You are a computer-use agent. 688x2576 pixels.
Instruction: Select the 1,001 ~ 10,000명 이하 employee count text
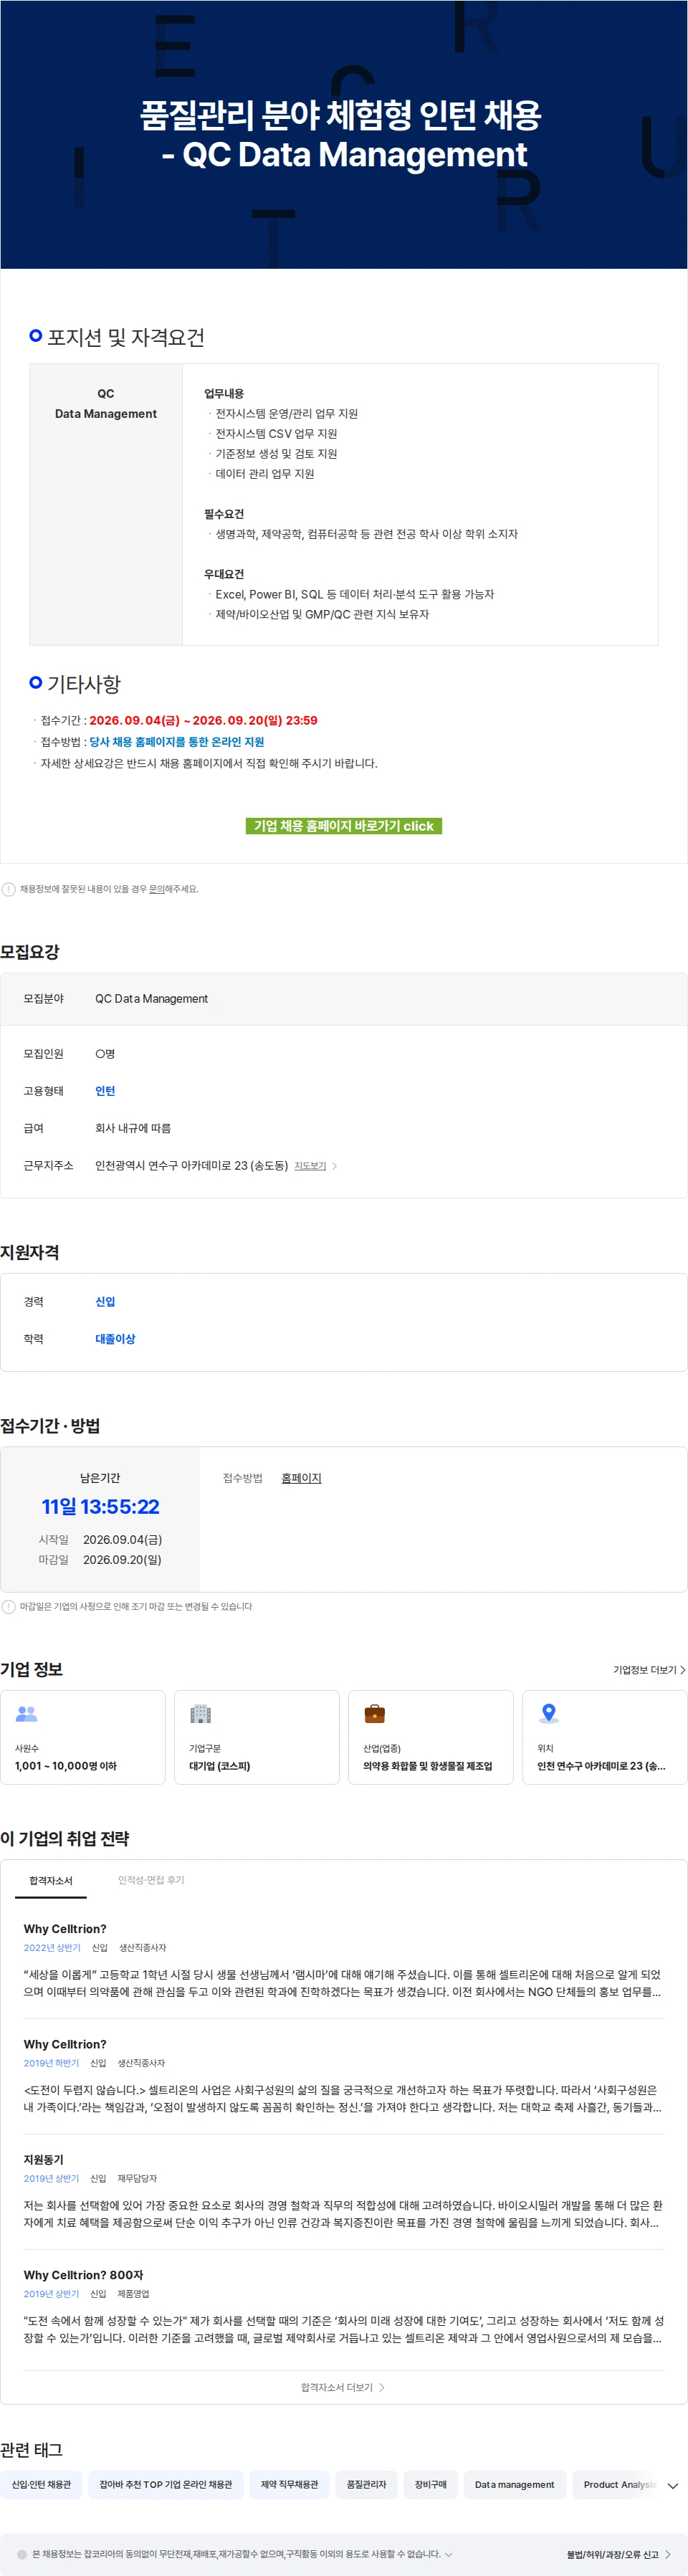66,1766
